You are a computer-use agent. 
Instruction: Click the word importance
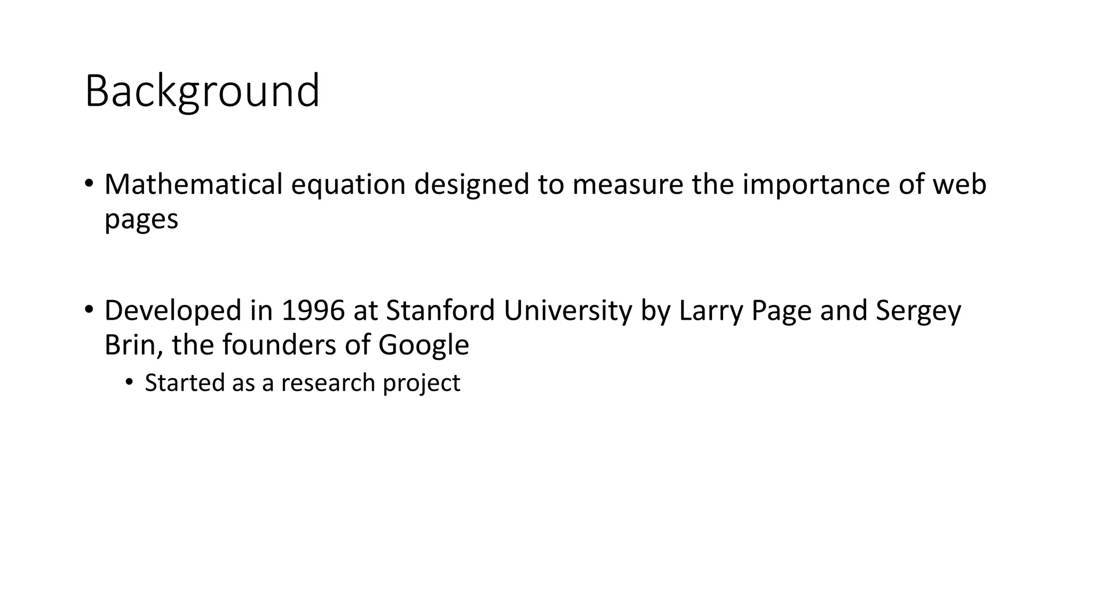(x=816, y=185)
